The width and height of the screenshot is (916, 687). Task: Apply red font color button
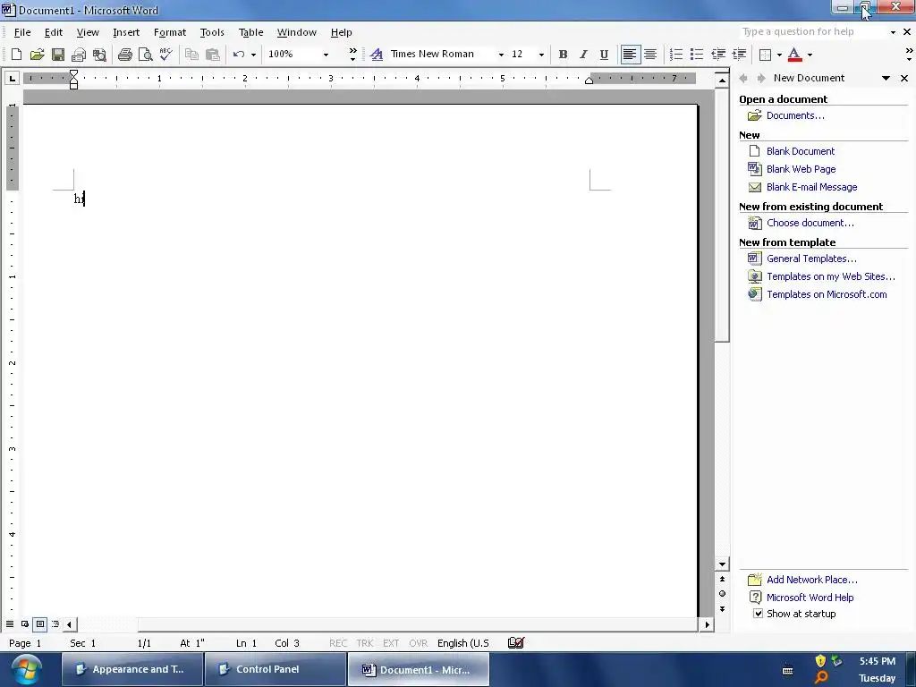794,55
